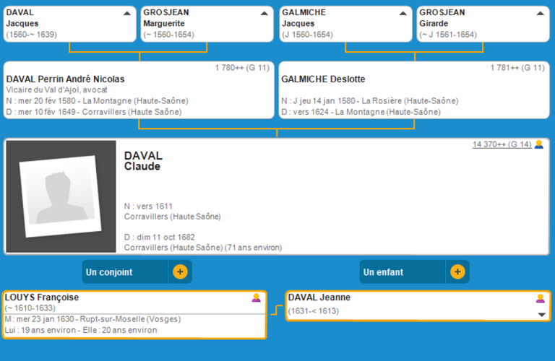
Task: Click the plus icon beside Un conjoint
Action: pos(180,272)
